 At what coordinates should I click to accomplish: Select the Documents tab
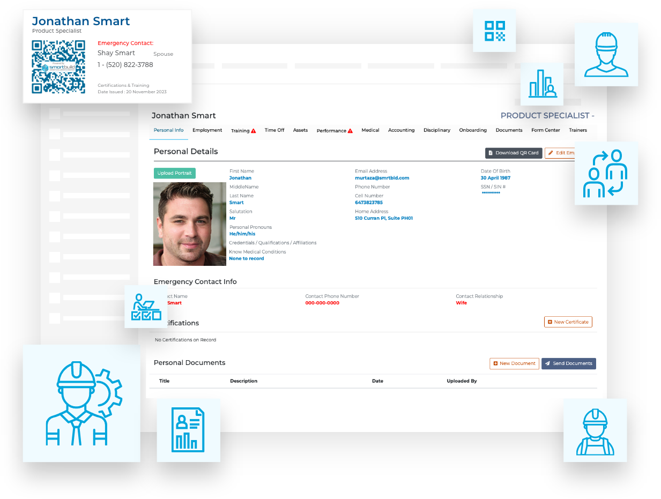pyautogui.click(x=509, y=130)
